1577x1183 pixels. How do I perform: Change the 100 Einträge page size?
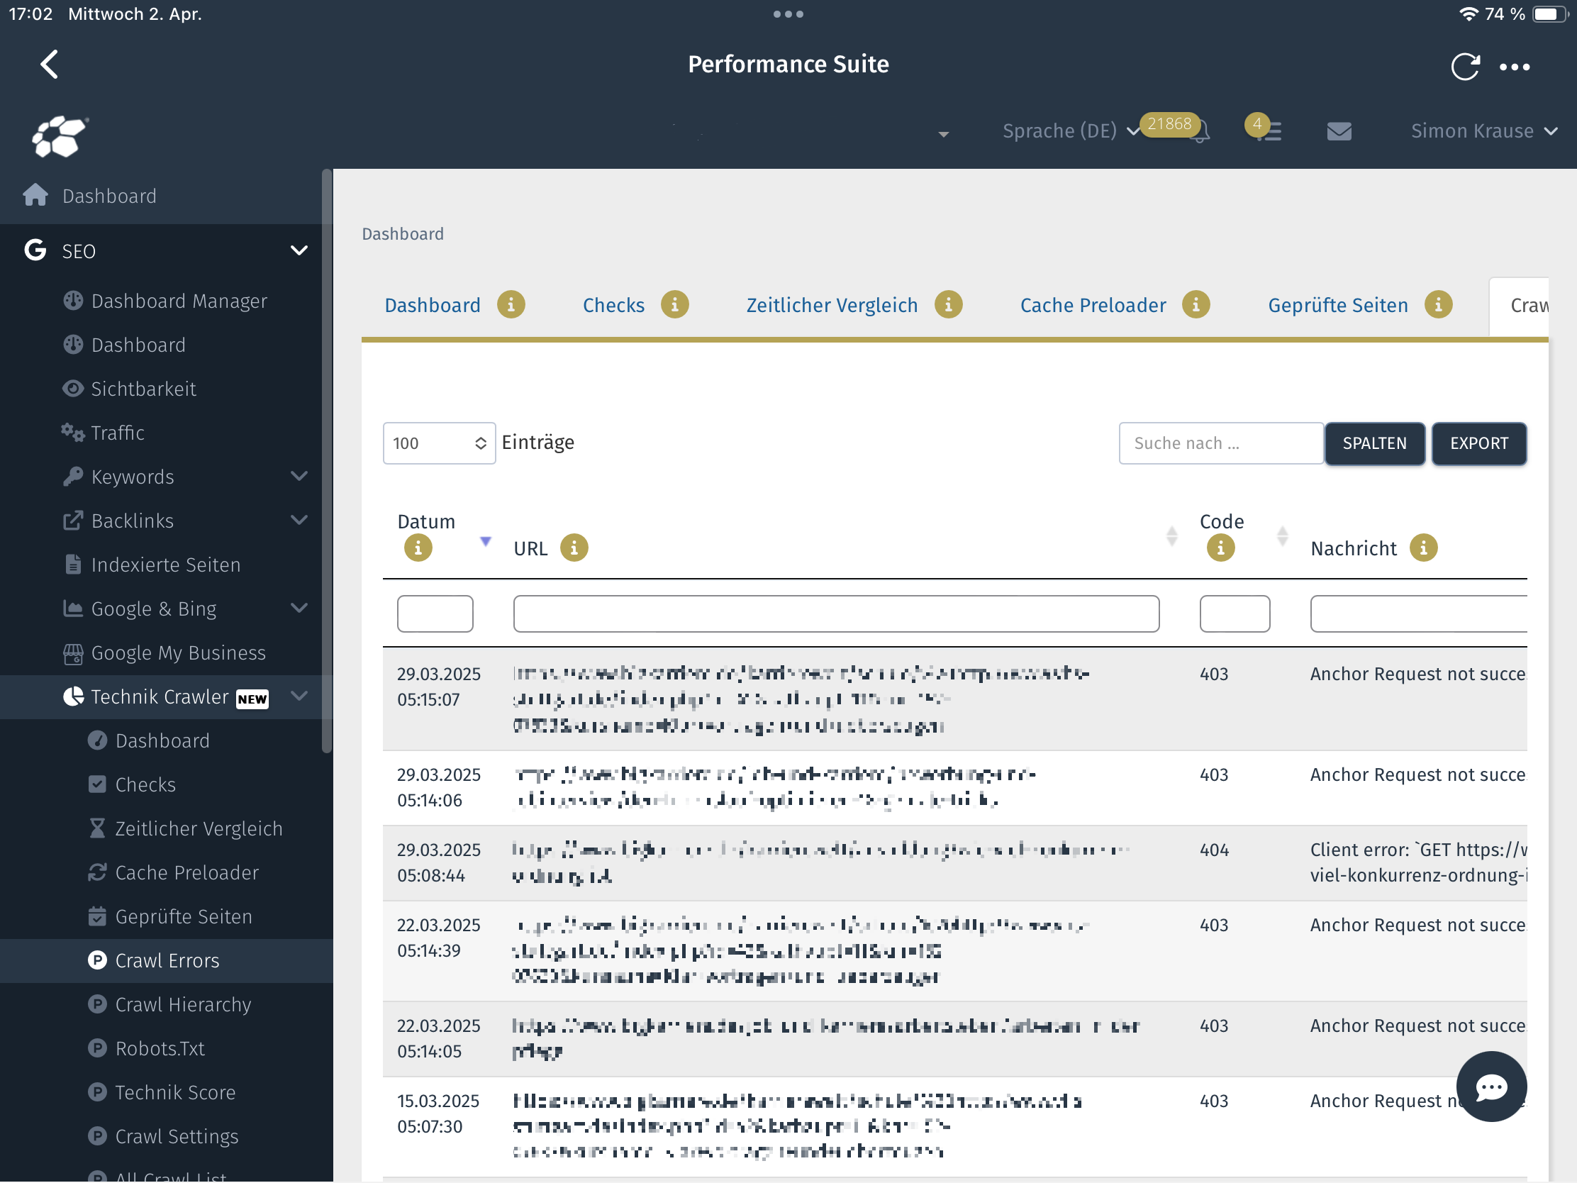439,443
